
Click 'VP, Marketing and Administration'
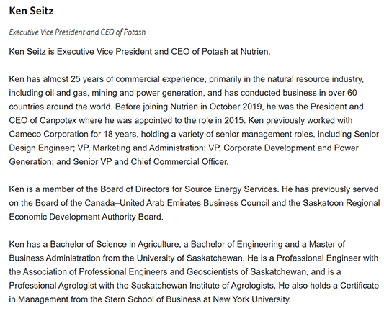coord(141,148)
